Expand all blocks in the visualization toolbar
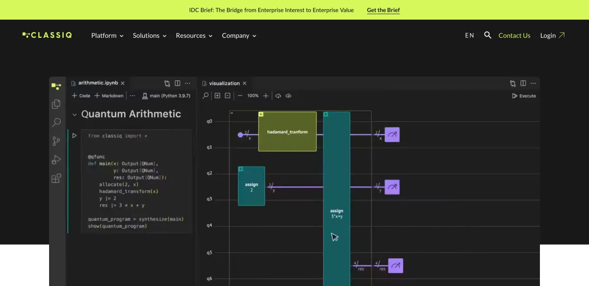Screen dimensions: 589x286 coord(217,96)
